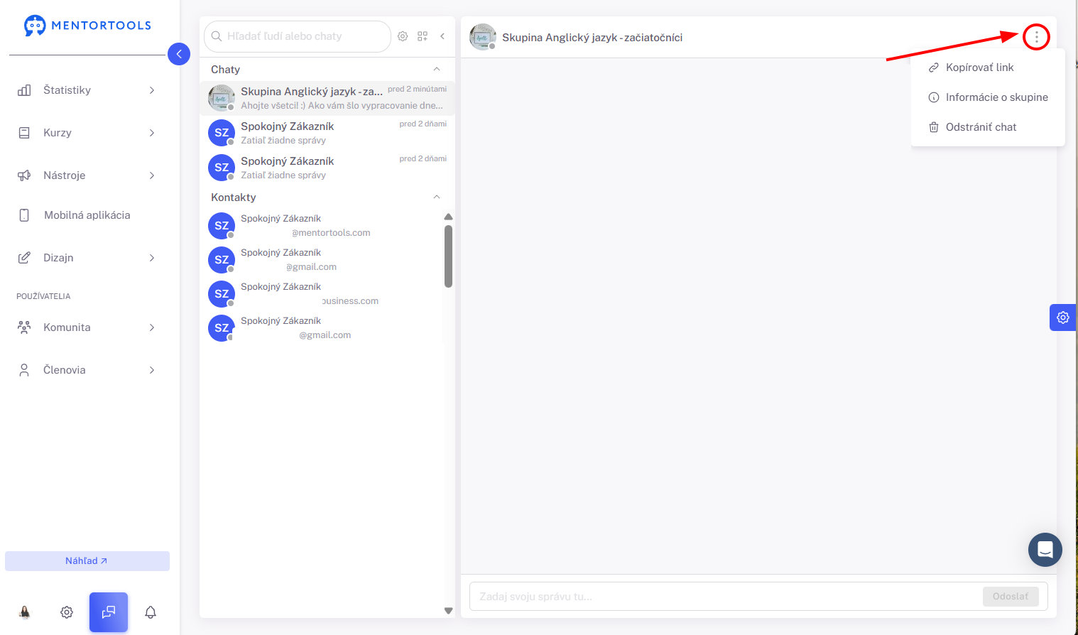Collapse the Kontakty section

coord(437,197)
